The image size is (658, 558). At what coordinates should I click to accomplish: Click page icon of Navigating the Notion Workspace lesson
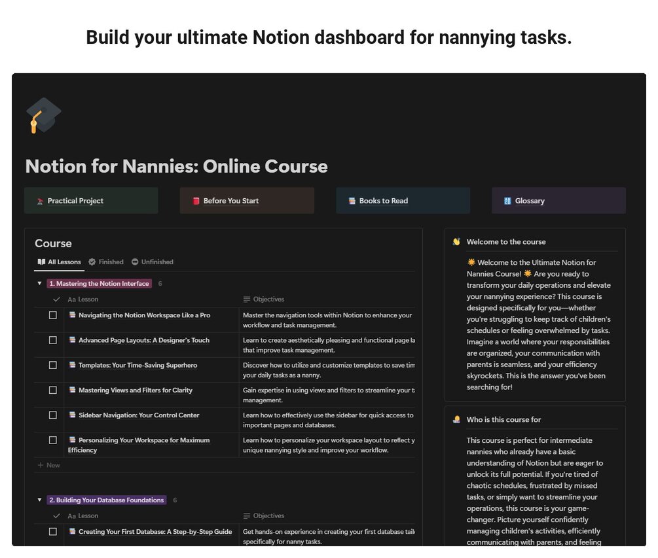click(73, 315)
